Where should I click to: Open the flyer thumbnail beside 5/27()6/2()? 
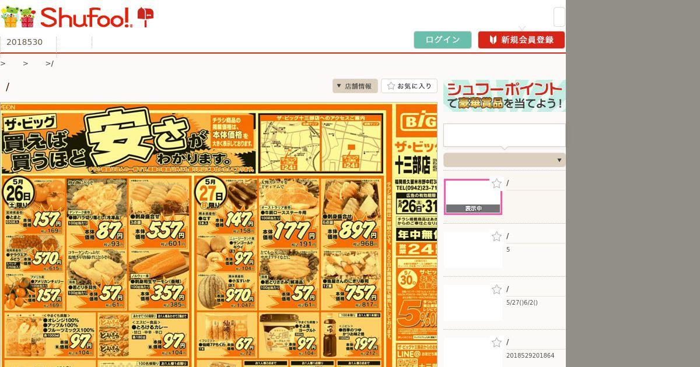(473, 303)
